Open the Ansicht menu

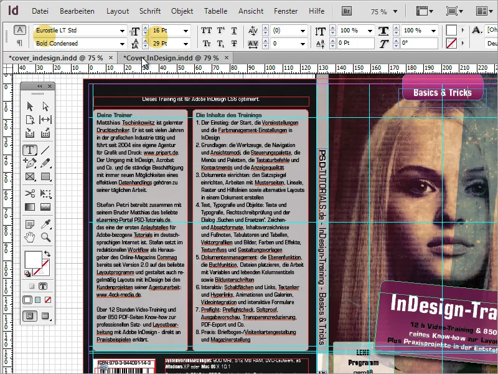pos(251,11)
